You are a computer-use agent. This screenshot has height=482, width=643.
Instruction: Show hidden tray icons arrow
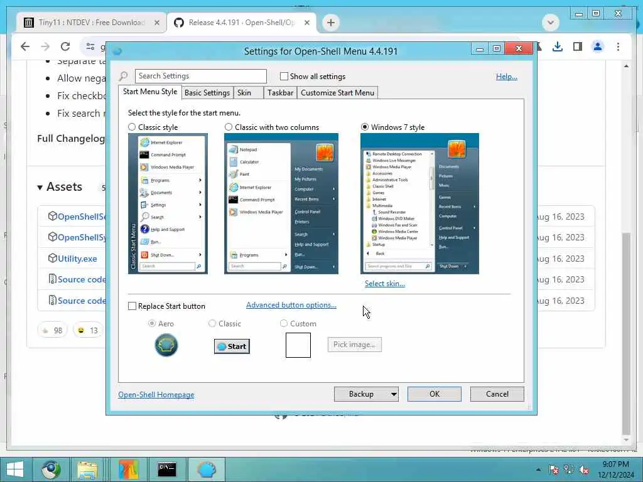pos(538,469)
